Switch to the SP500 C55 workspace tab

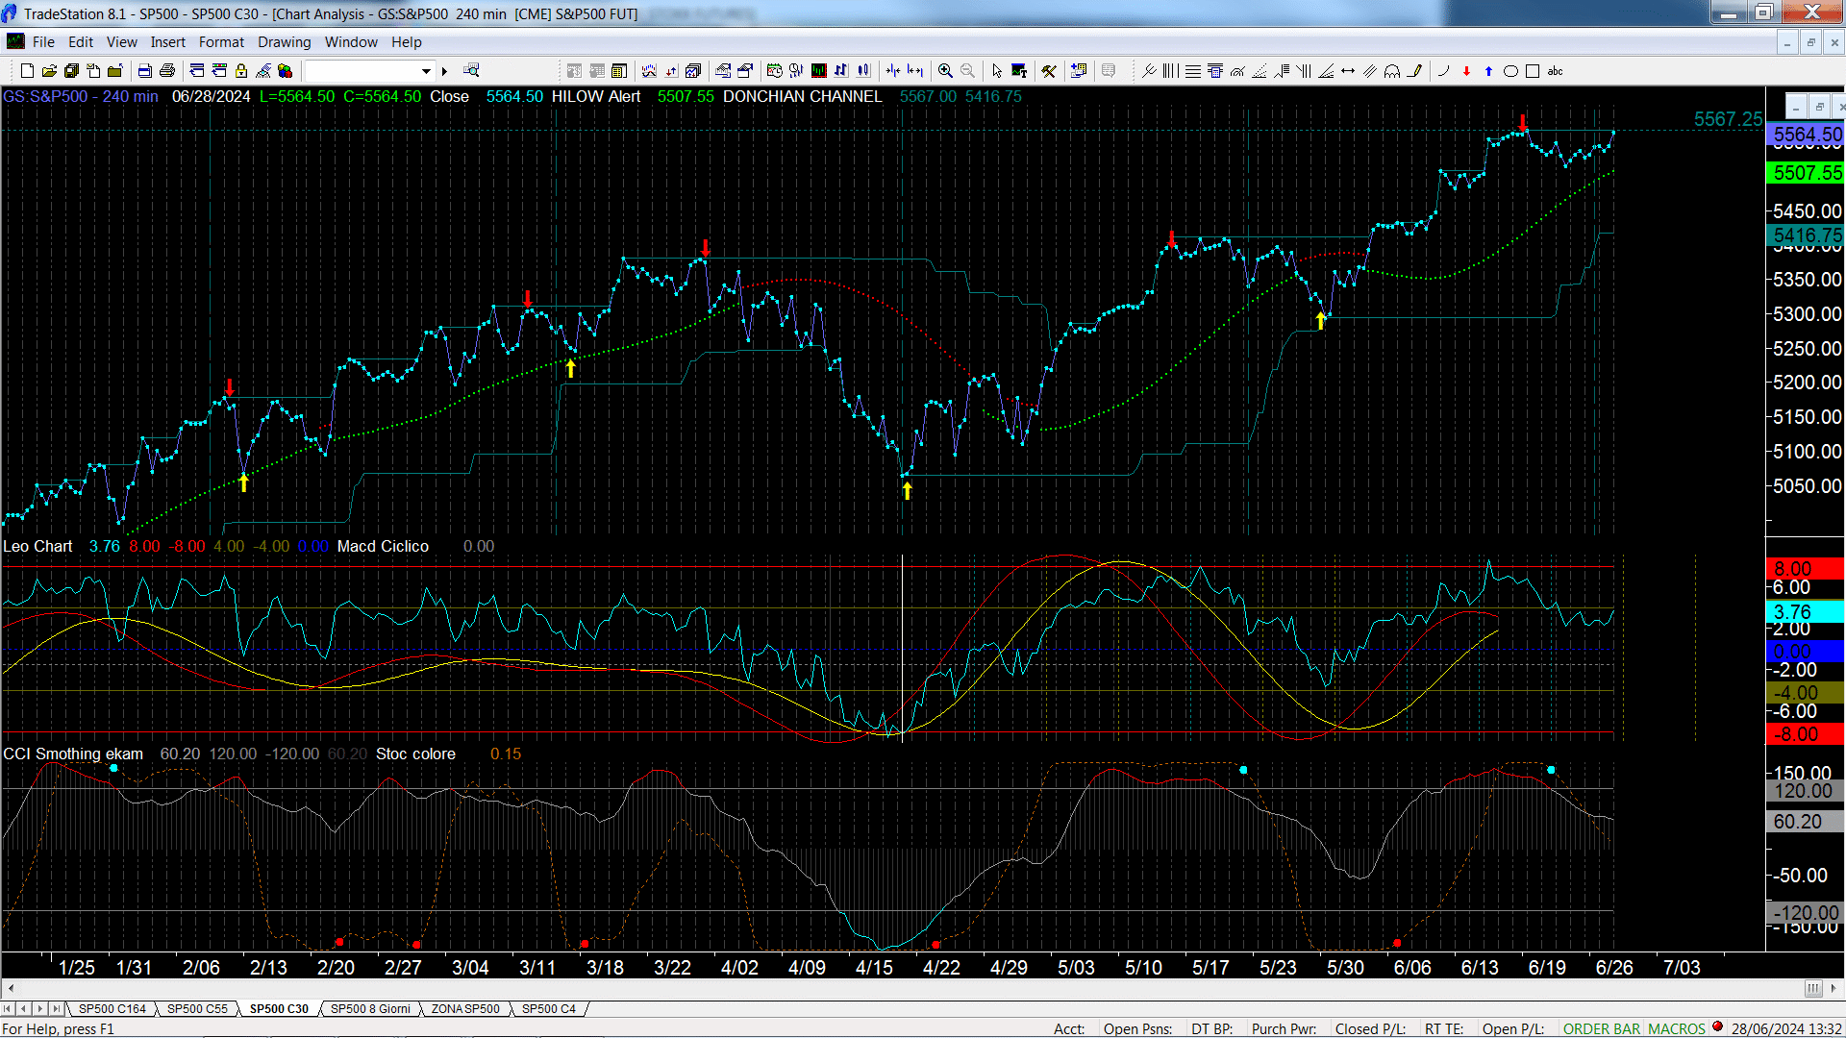[197, 1009]
